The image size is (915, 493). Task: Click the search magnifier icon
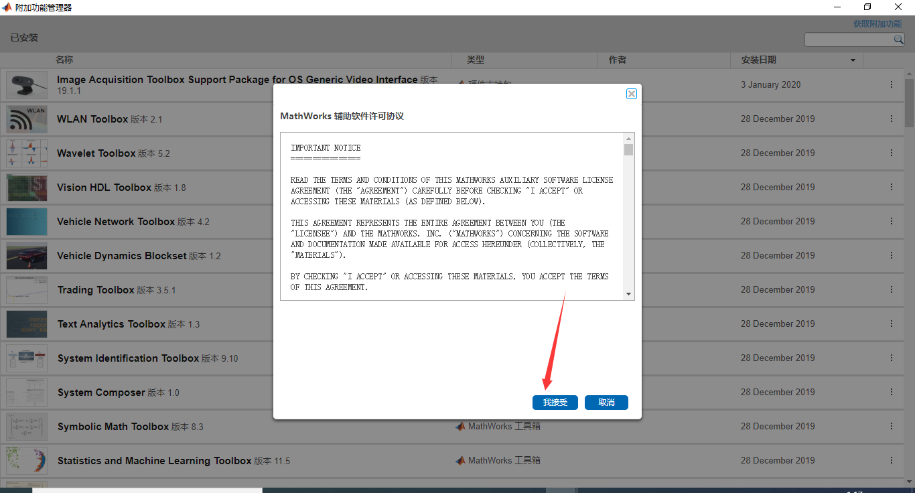899,40
